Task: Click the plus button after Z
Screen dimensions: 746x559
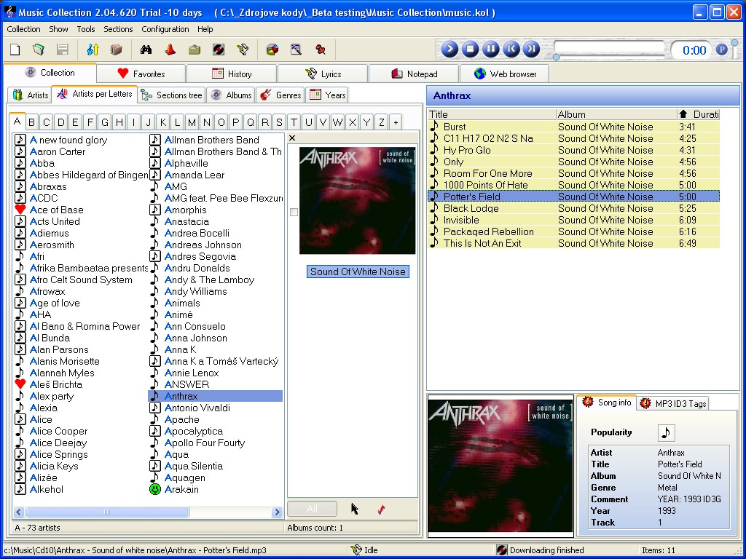Action: coord(396,122)
